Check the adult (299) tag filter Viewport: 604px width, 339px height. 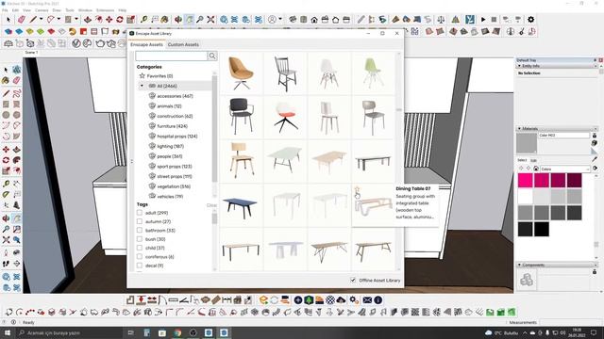pos(140,213)
